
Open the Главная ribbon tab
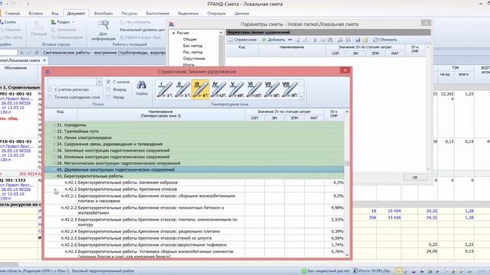(x=12, y=14)
